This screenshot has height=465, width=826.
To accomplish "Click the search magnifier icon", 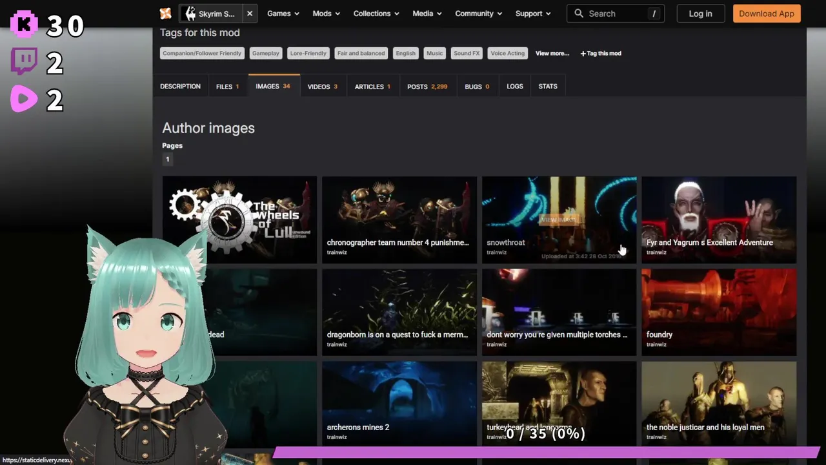I will click(578, 14).
